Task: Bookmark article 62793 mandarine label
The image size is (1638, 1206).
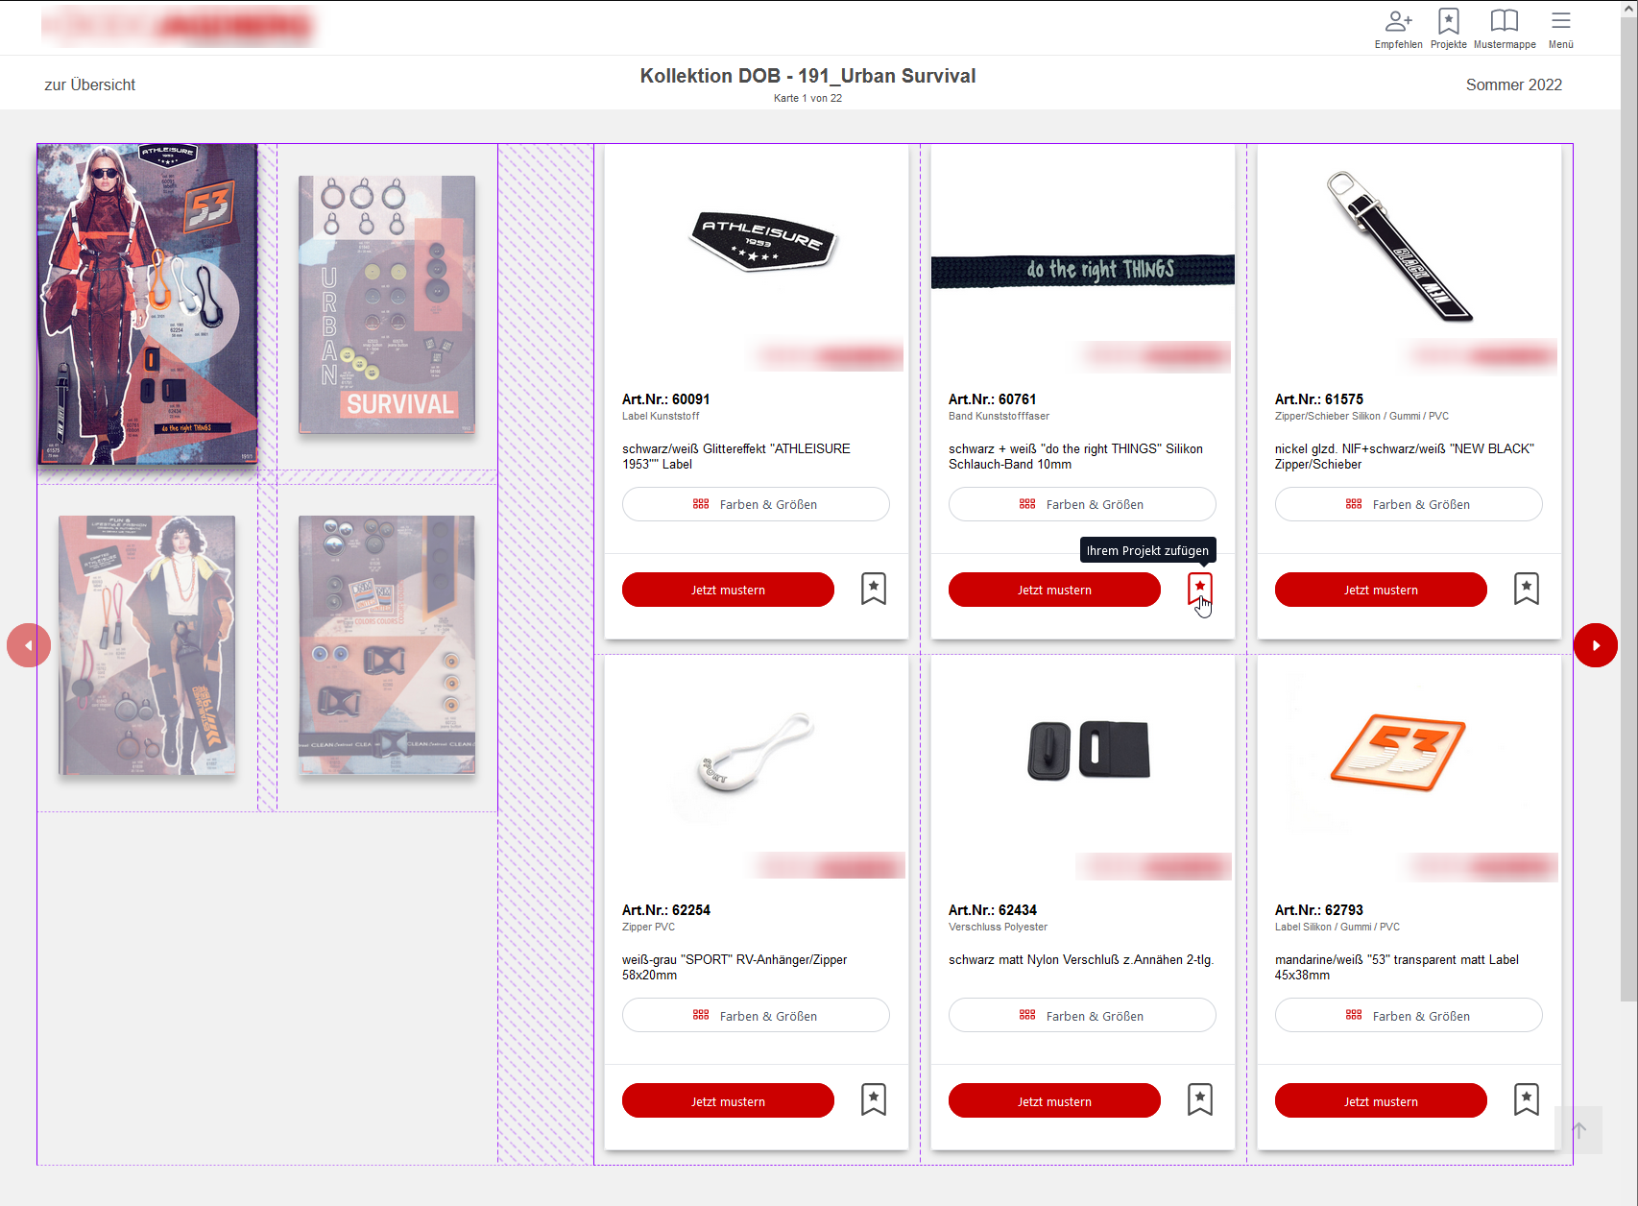Action: (x=1527, y=1099)
